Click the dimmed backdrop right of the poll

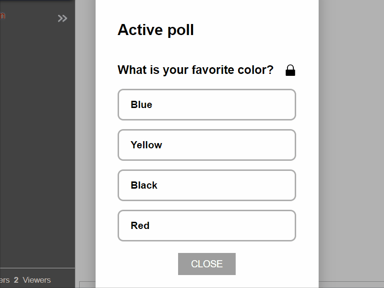(351, 144)
